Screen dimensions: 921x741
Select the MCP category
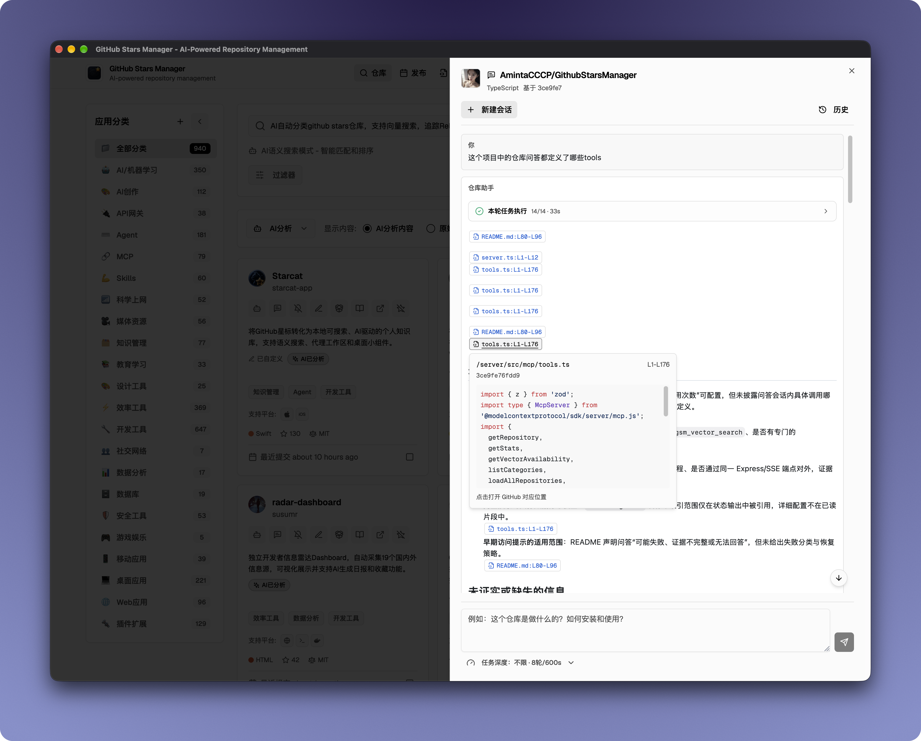[155, 257]
